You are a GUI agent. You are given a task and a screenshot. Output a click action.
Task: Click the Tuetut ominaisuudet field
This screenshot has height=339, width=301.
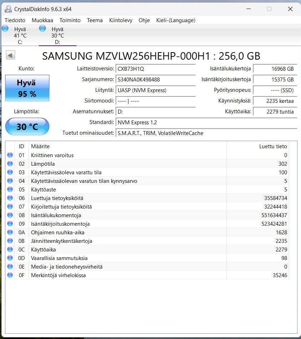[x=206, y=133]
